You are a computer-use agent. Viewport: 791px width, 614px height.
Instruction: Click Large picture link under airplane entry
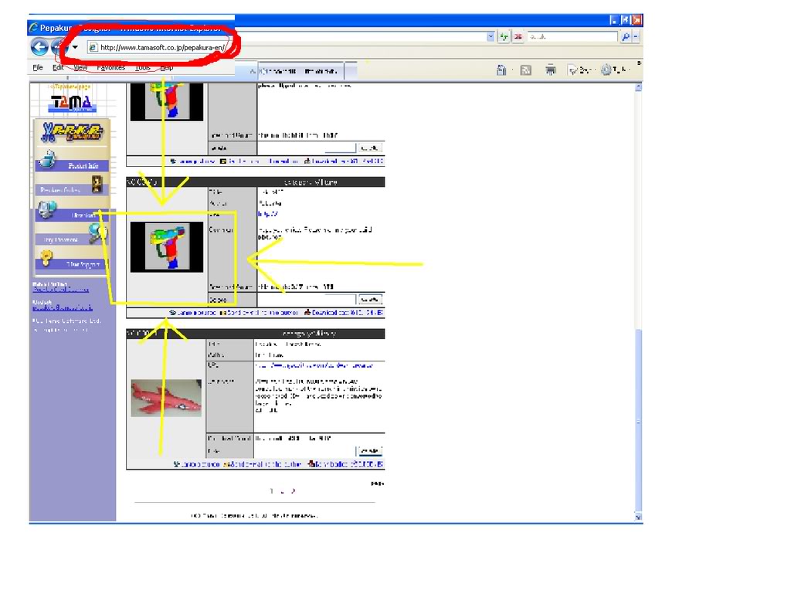[x=197, y=464]
